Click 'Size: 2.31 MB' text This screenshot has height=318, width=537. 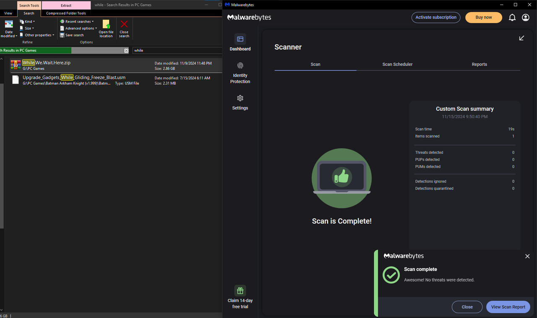click(x=165, y=83)
